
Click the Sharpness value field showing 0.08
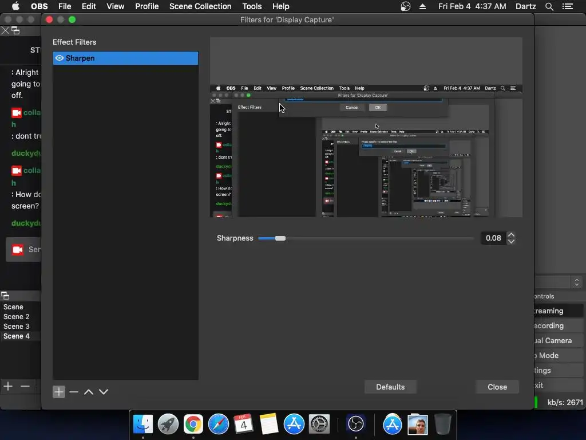[493, 238]
